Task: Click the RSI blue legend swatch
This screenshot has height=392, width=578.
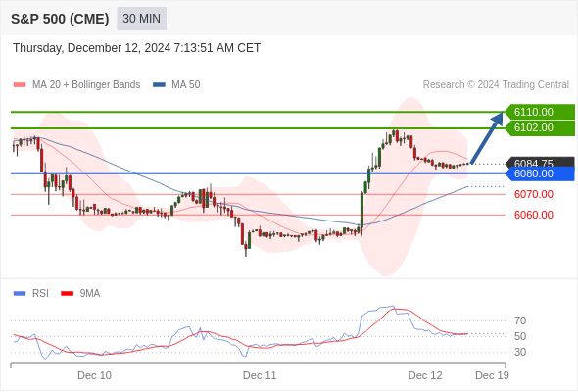Action: 20,294
